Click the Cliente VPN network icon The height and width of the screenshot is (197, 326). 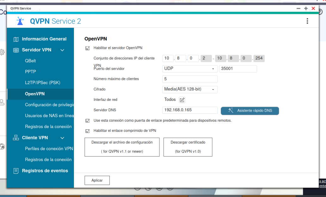pos(16,138)
